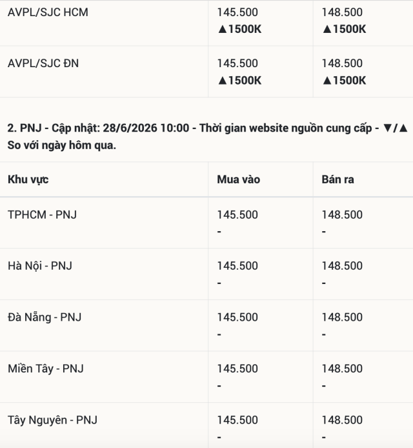Select the Đà Nẵng - PNJ row
Screen dimensions: 413x448
point(206,325)
